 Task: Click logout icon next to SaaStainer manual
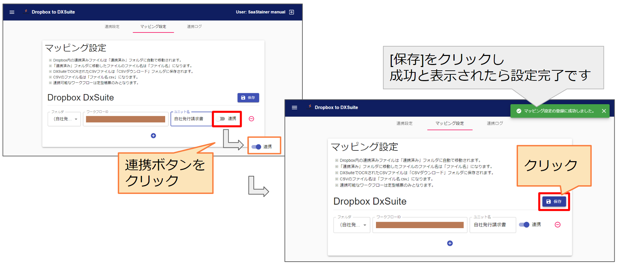coord(292,12)
